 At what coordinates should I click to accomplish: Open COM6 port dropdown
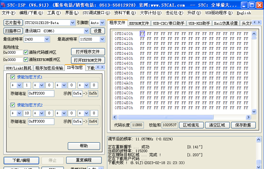[86, 31]
